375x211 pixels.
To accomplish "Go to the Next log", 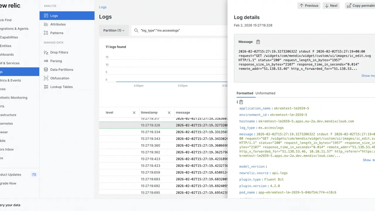I will 331,6.
